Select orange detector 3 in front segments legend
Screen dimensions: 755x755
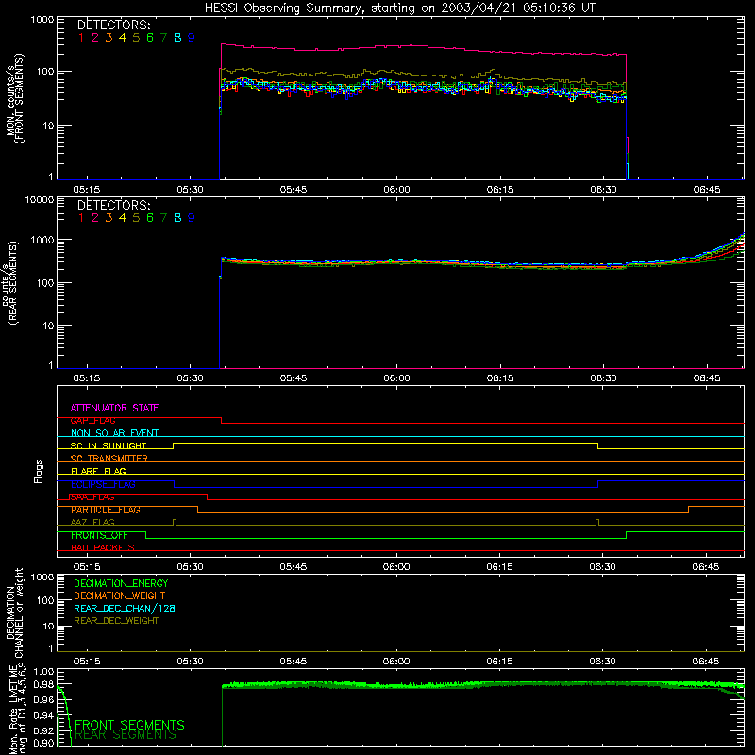[109, 37]
